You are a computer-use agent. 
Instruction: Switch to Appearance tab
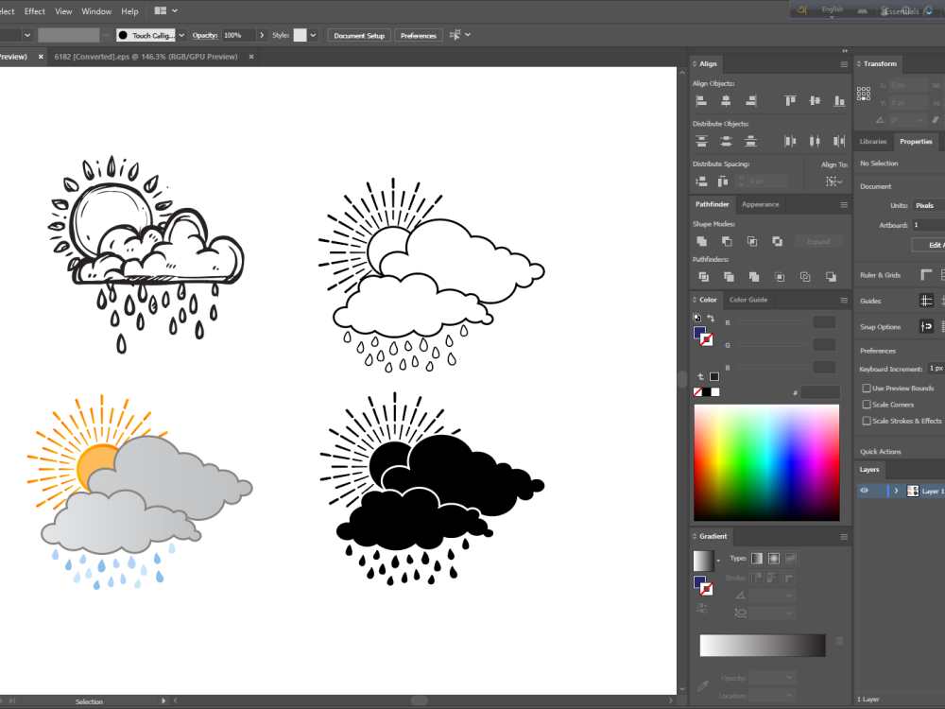760,204
